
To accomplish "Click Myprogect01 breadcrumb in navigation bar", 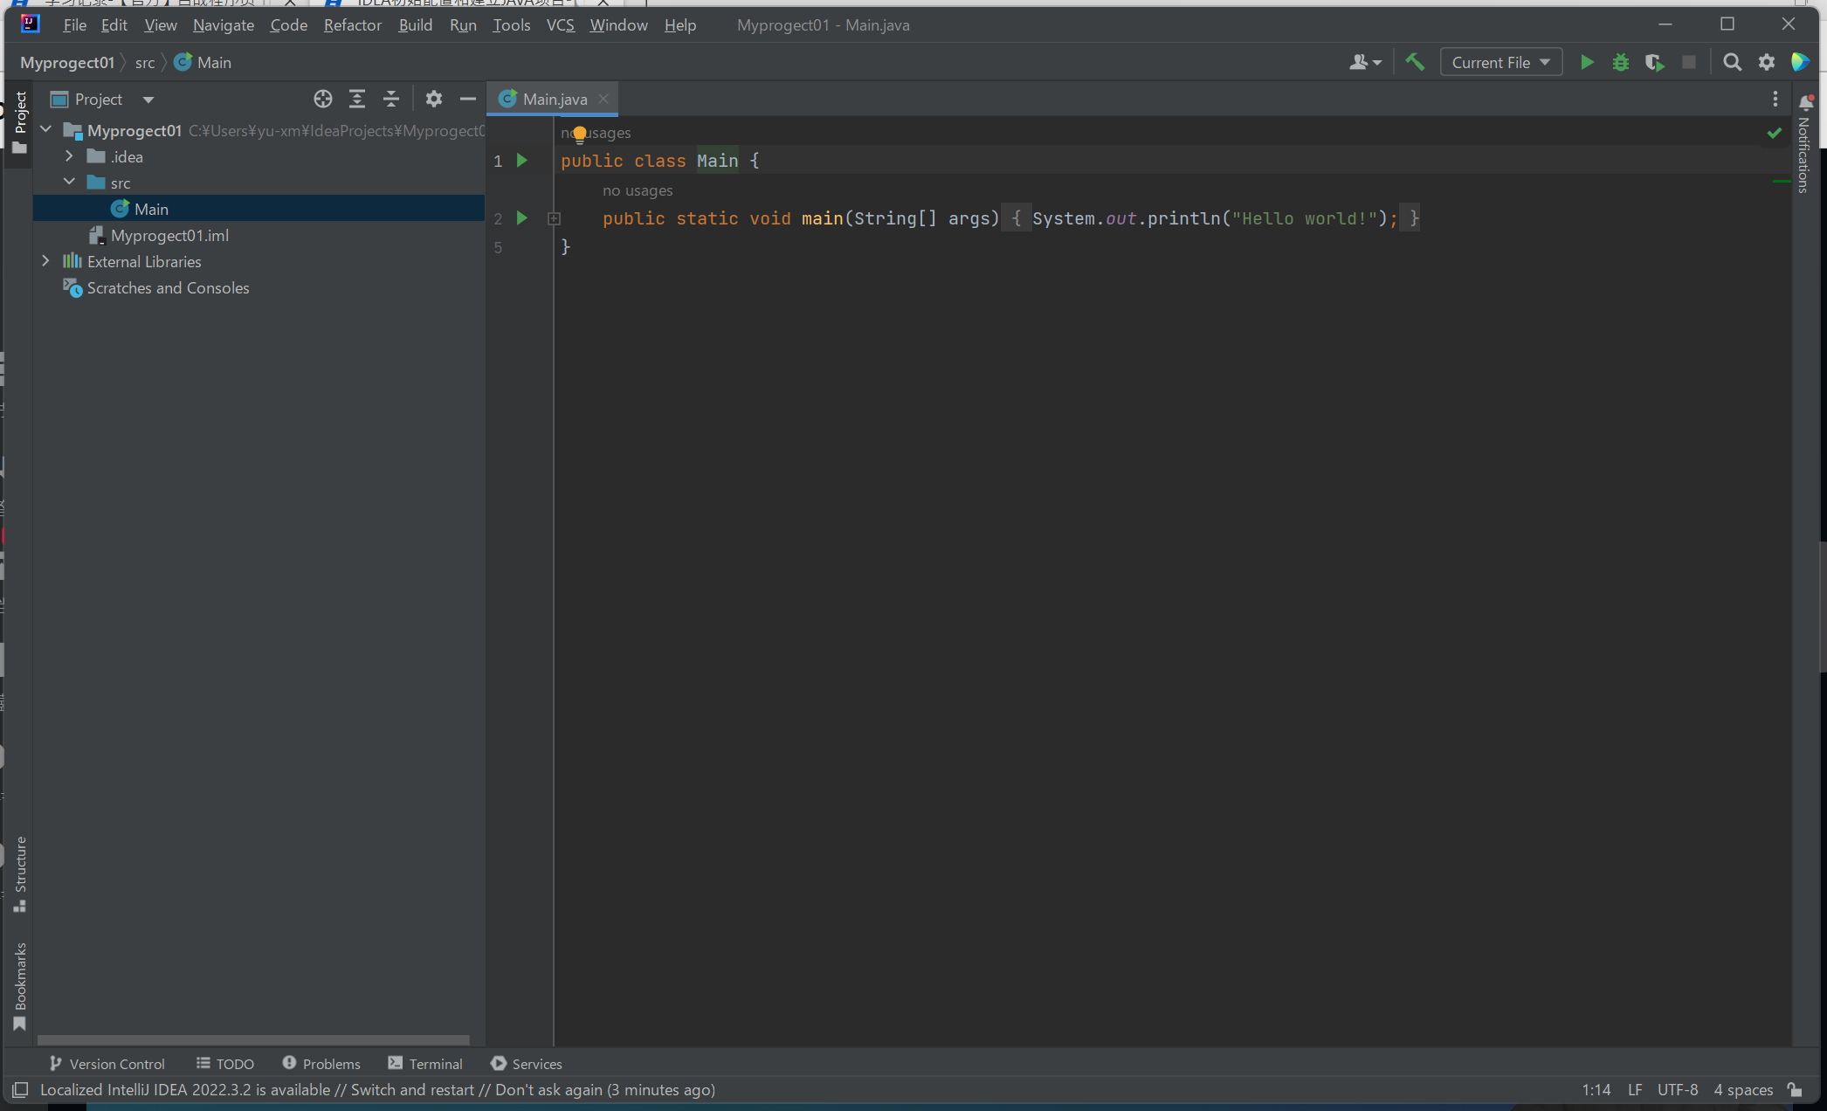I will [67, 62].
